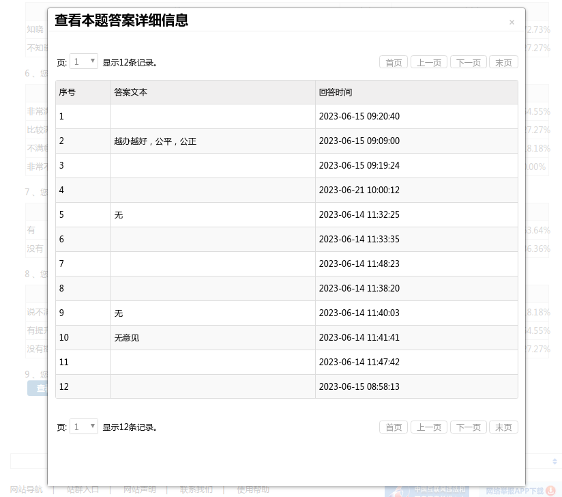This screenshot has height=497, width=562.
Task: Click the 答案文本 column header
Action: [131, 92]
